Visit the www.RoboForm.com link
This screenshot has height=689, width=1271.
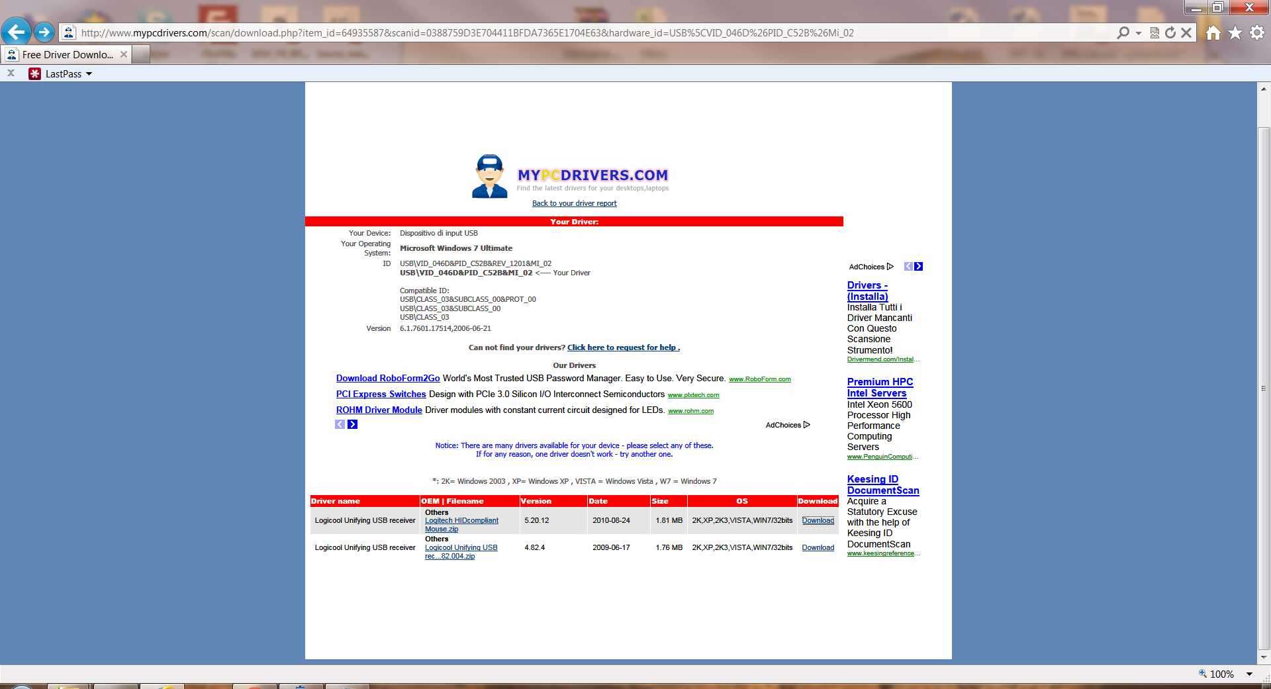click(760, 379)
